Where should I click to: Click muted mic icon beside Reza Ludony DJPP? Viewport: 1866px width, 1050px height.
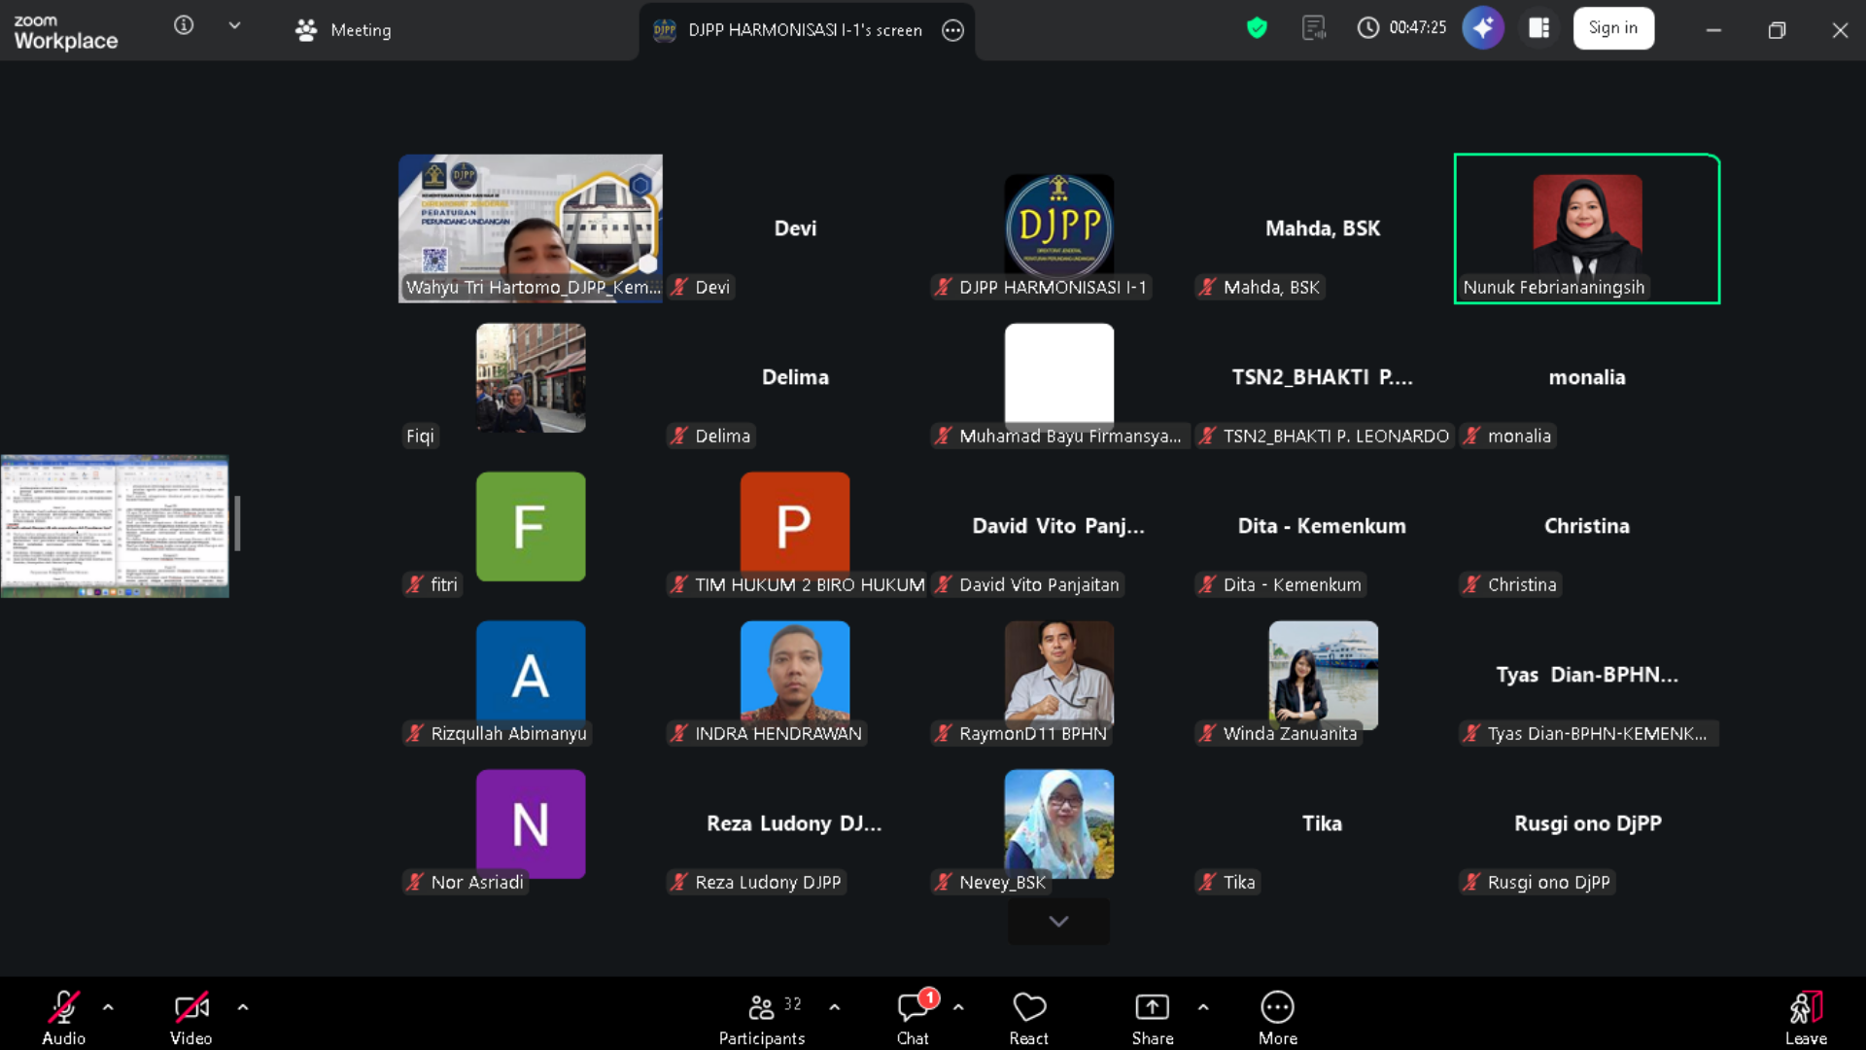679,882
